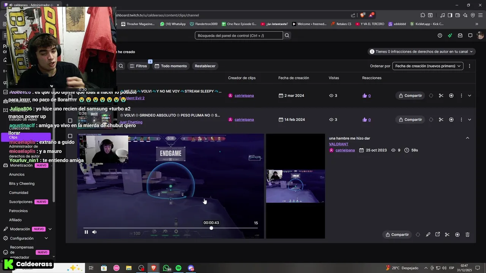This screenshot has width=486, height=273.
Task: Click scissors edit icon in 14 feb 2024 row
Action: pos(441,119)
